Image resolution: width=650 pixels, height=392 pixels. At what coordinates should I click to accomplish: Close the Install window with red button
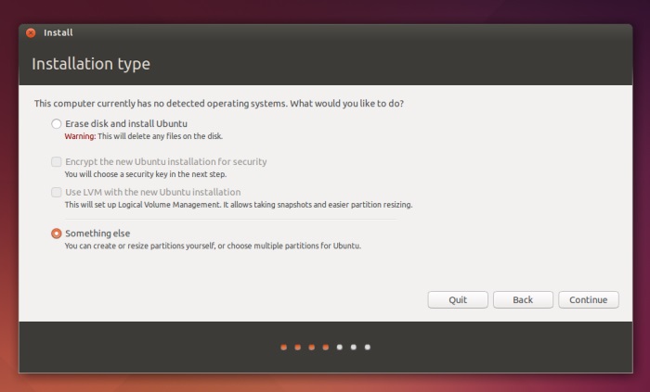(x=31, y=32)
